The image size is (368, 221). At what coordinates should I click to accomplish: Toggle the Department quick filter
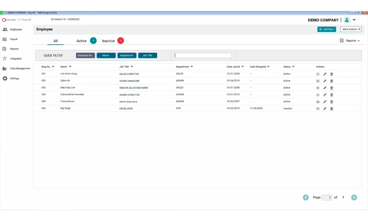(x=126, y=56)
